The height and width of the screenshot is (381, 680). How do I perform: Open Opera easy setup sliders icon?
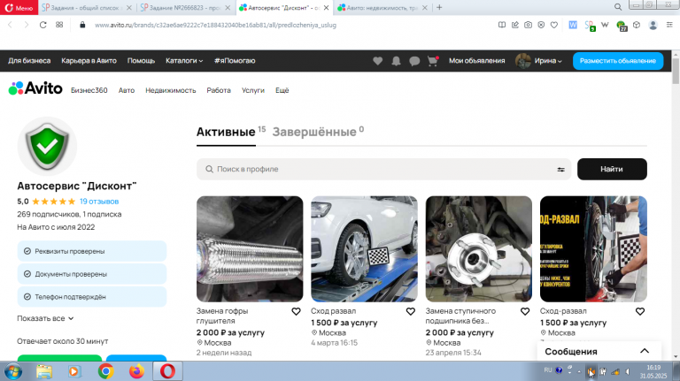[669, 25]
